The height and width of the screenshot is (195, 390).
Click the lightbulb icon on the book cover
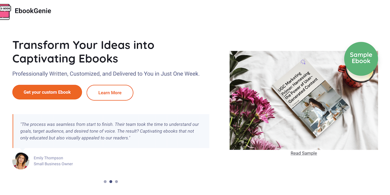[303, 62]
